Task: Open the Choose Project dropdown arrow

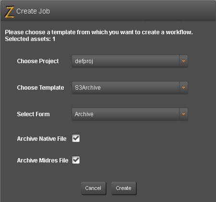Action: click(x=183, y=61)
